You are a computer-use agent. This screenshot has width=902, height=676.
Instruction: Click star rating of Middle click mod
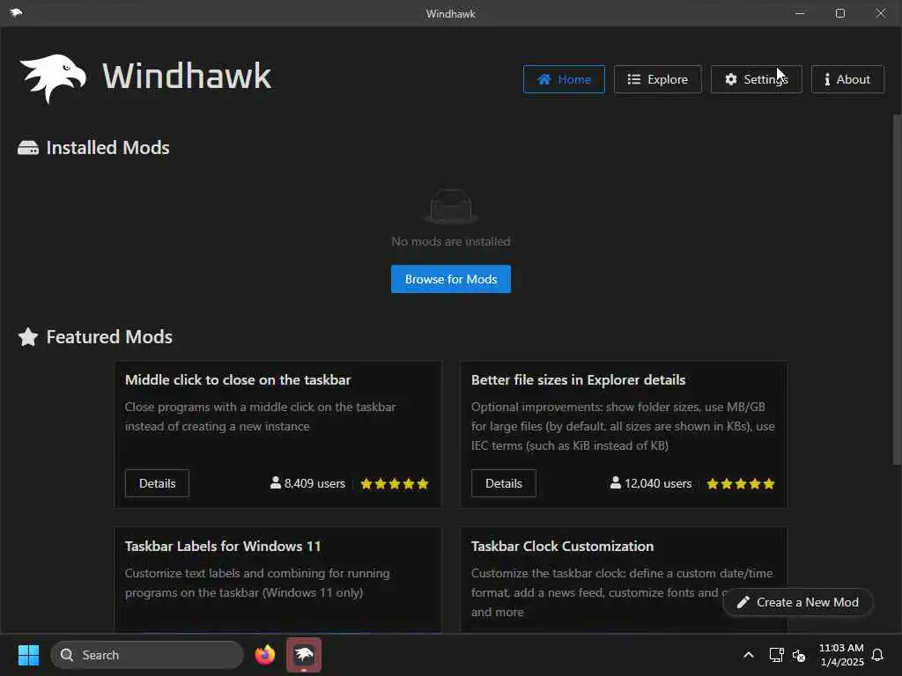coord(395,484)
